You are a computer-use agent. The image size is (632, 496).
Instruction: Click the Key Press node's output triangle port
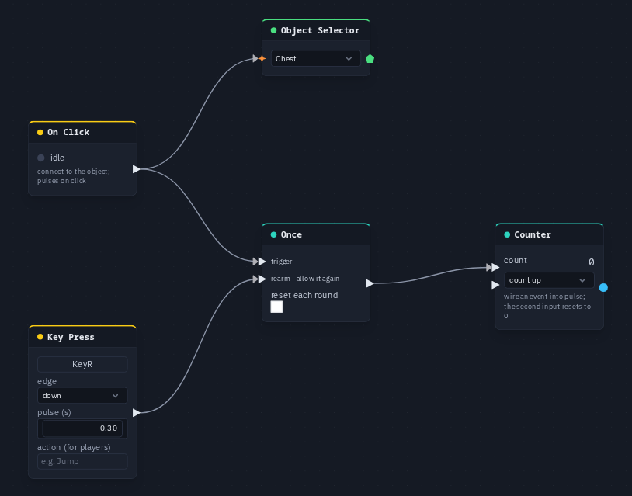tap(137, 413)
